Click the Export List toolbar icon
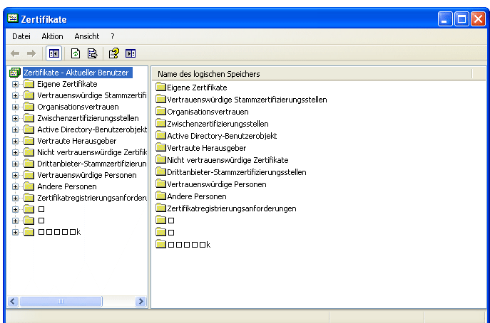Screen dimensions: 490x323 pyautogui.click(x=92, y=53)
